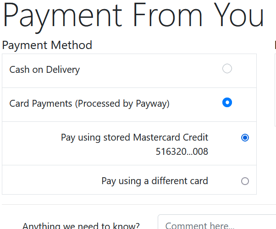Screen dimensions: 276x229
Task: Click the Payment From You heading
Action: click(x=133, y=16)
